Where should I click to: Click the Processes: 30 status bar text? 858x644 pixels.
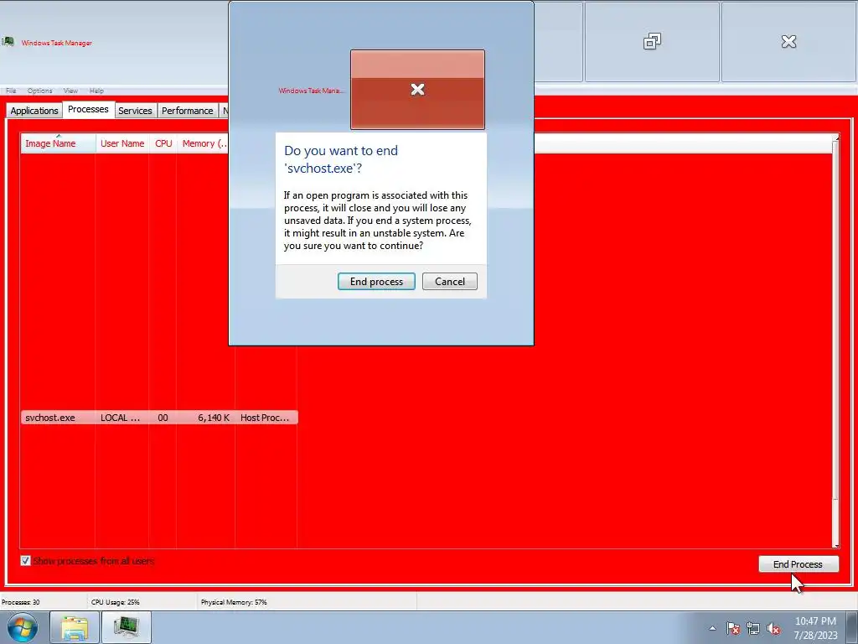tap(21, 602)
